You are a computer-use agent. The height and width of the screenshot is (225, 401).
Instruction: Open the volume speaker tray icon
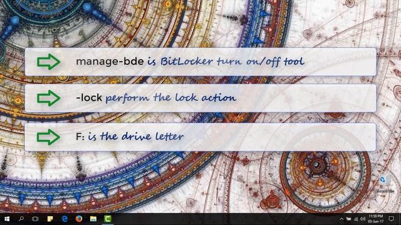click(362, 219)
